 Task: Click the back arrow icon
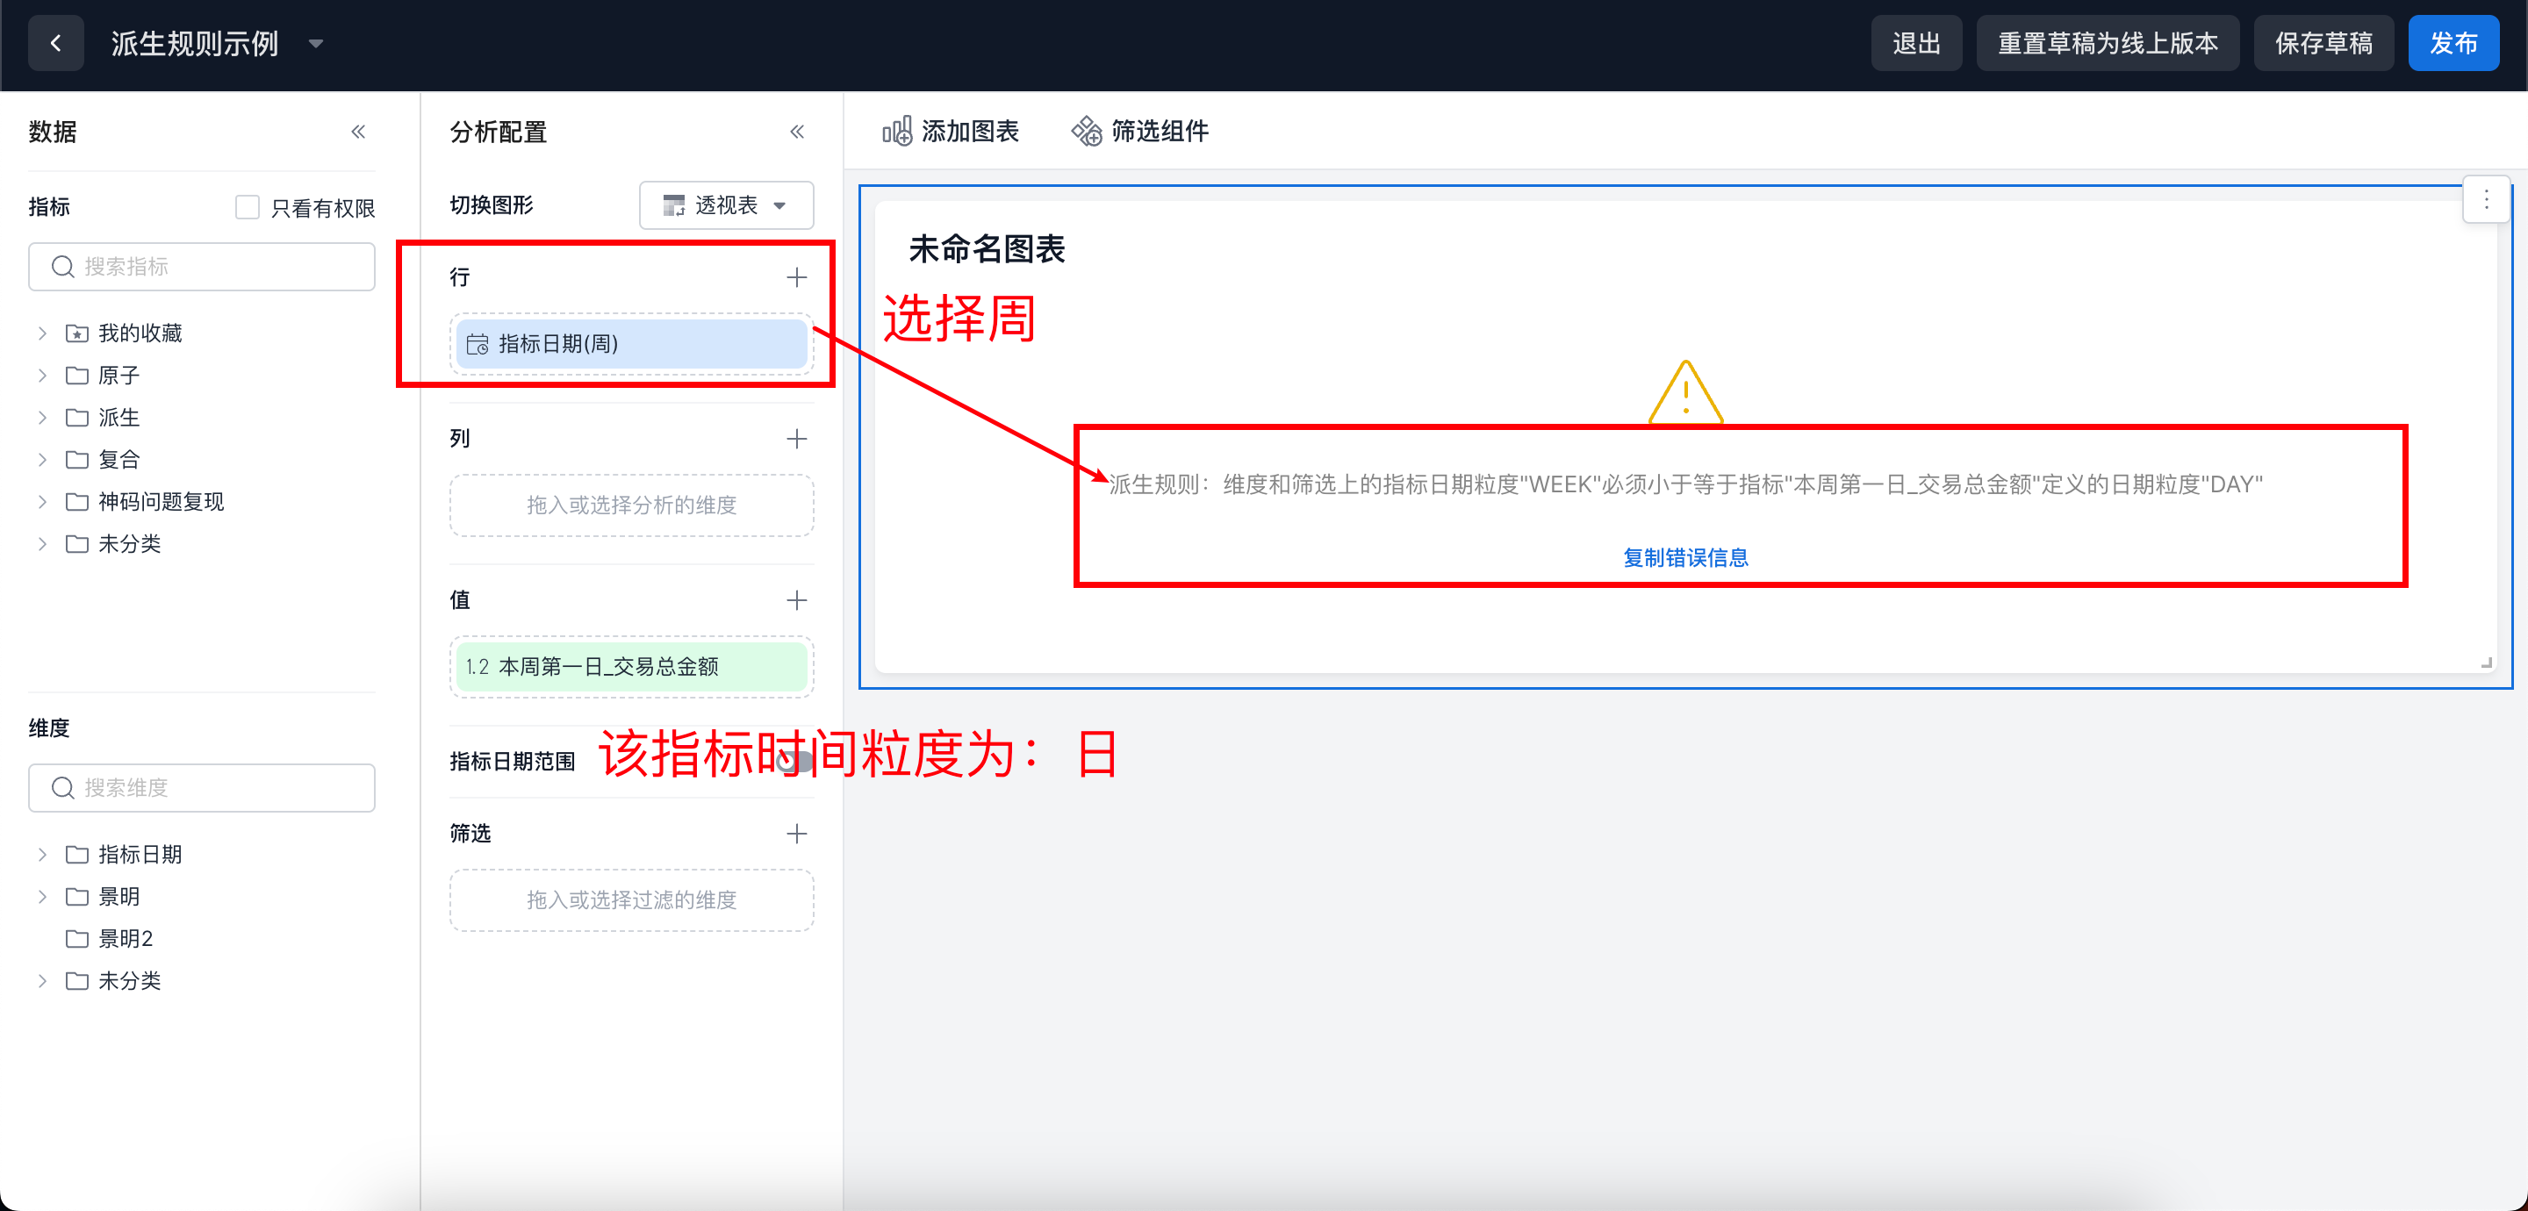pos(56,43)
